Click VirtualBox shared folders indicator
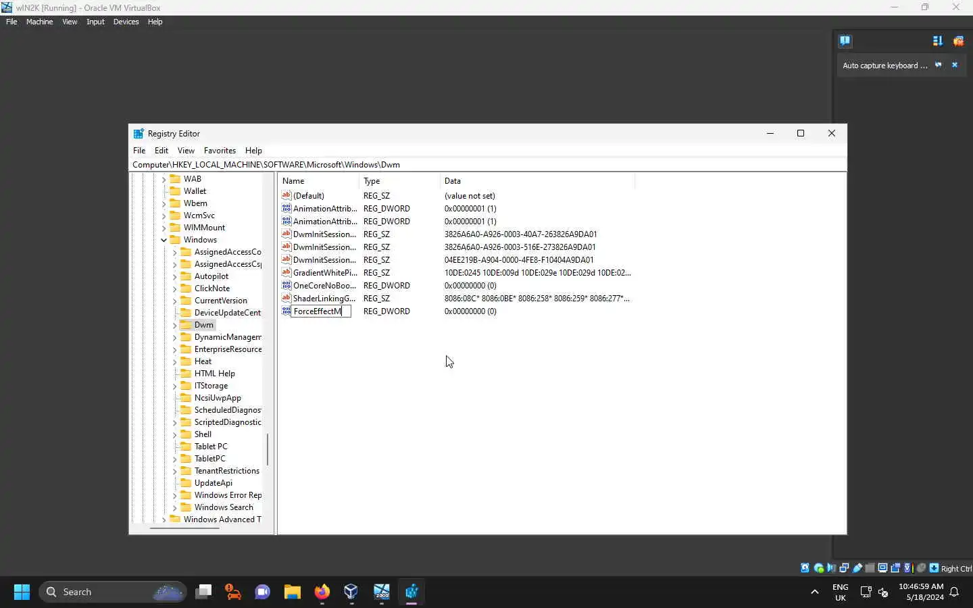973x608 pixels. coord(870,568)
